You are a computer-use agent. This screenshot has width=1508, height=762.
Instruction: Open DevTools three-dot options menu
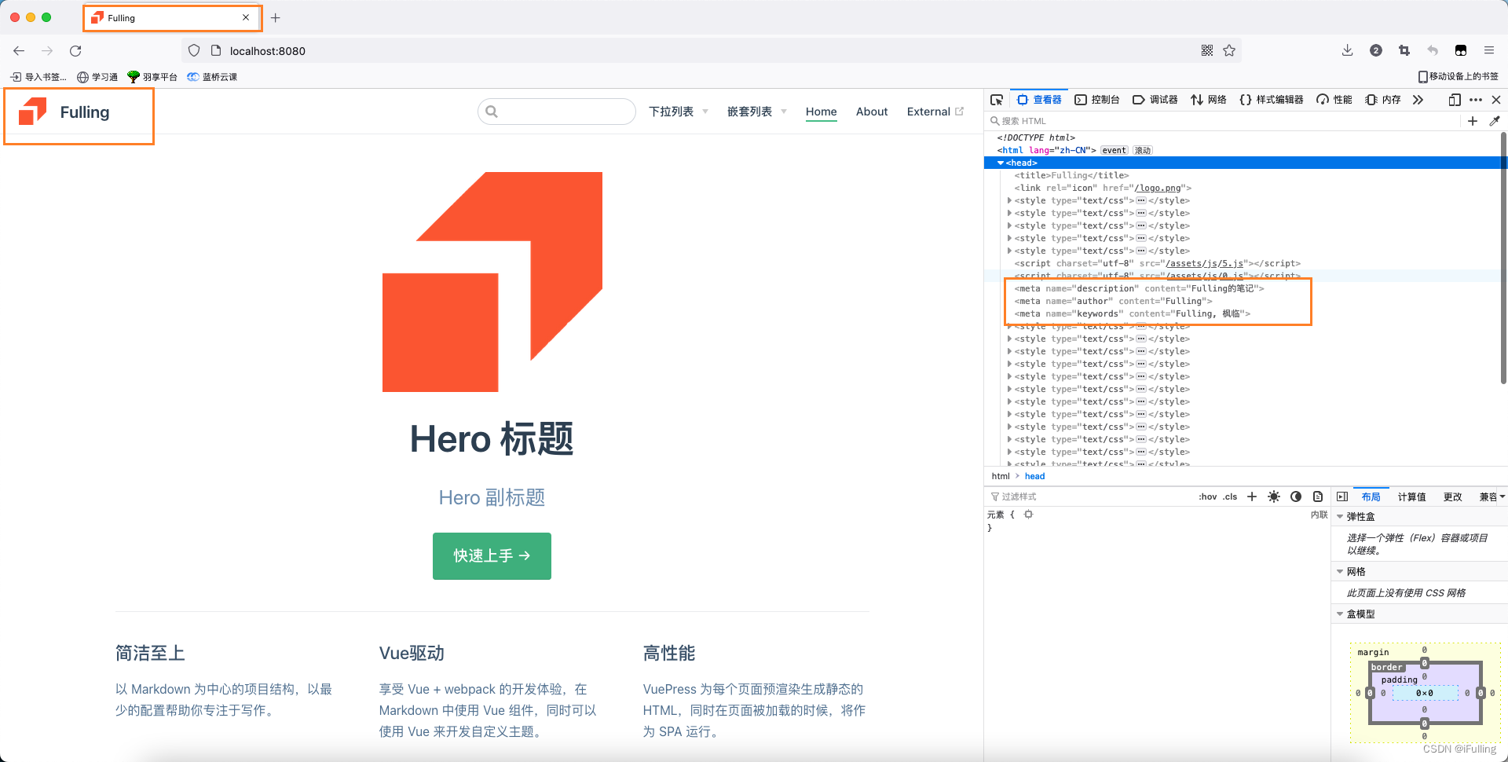coord(1476,100)
